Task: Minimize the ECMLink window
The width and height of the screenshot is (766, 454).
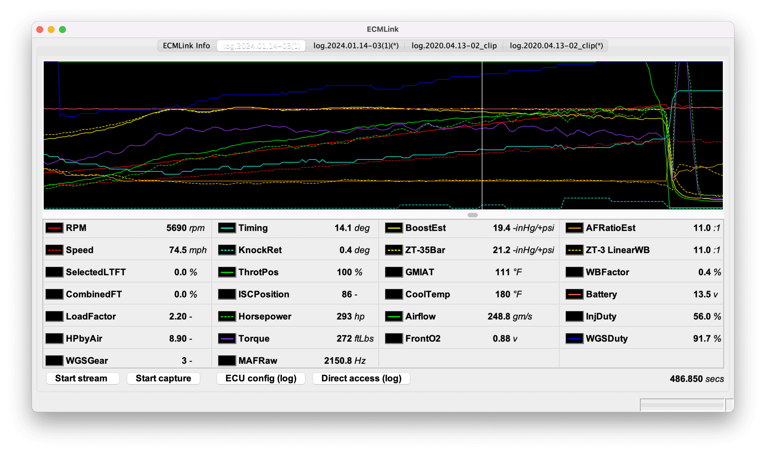Action: [51, 29]
